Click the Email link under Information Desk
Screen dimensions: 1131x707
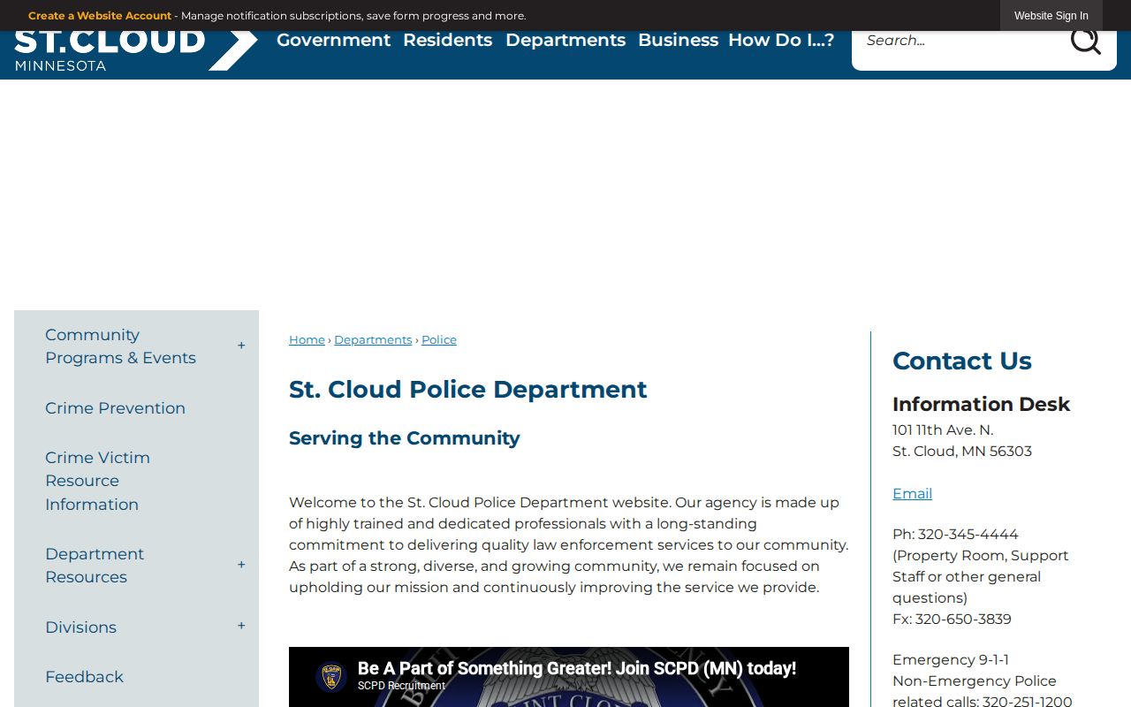click(912, 494)
